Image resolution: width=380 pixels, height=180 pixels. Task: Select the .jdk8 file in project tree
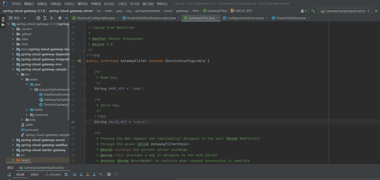27,125
